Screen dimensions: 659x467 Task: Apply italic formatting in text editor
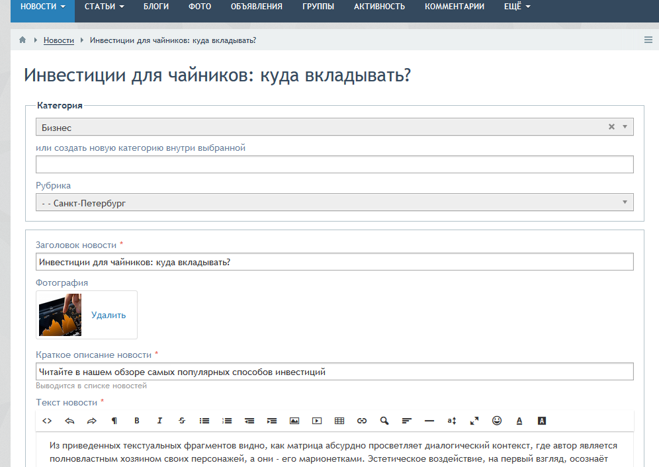[159, 421]
